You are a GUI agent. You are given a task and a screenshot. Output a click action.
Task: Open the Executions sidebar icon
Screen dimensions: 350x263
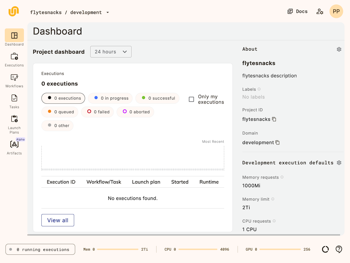14,57
